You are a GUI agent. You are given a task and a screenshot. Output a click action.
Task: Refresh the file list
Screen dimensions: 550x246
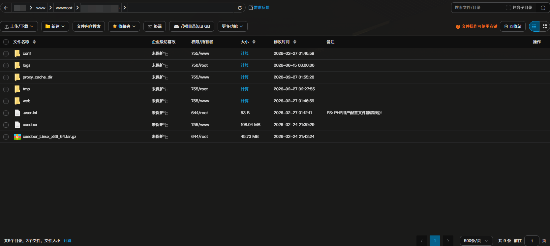pyautogui.click(x=240, y=8)
